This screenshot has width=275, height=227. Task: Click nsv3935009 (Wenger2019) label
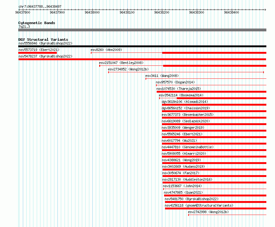click(183, 128)
